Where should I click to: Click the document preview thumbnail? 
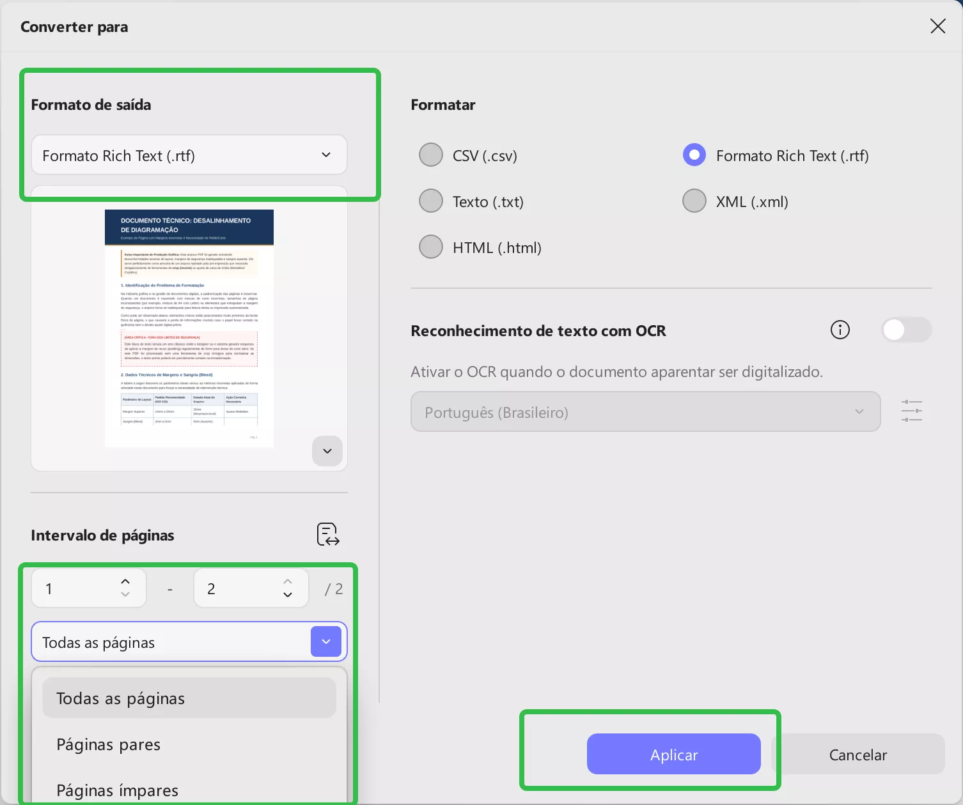pos(189,328)
